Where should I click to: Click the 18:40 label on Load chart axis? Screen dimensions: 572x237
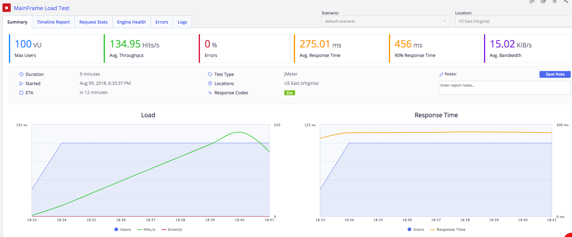click(x=240, y=220)
